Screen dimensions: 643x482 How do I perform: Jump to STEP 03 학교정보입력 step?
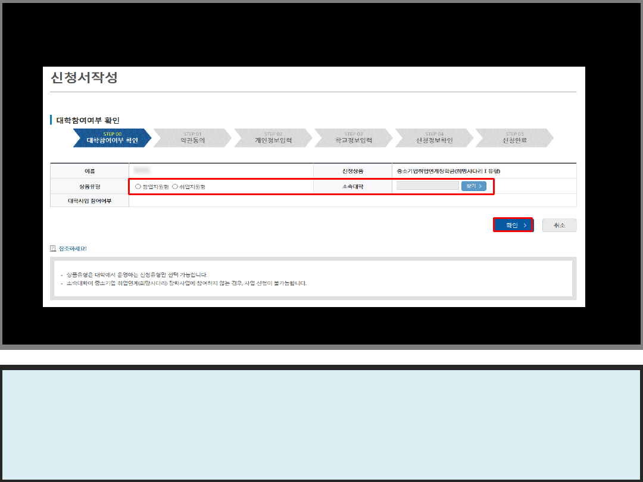click(x=353, y=138)
